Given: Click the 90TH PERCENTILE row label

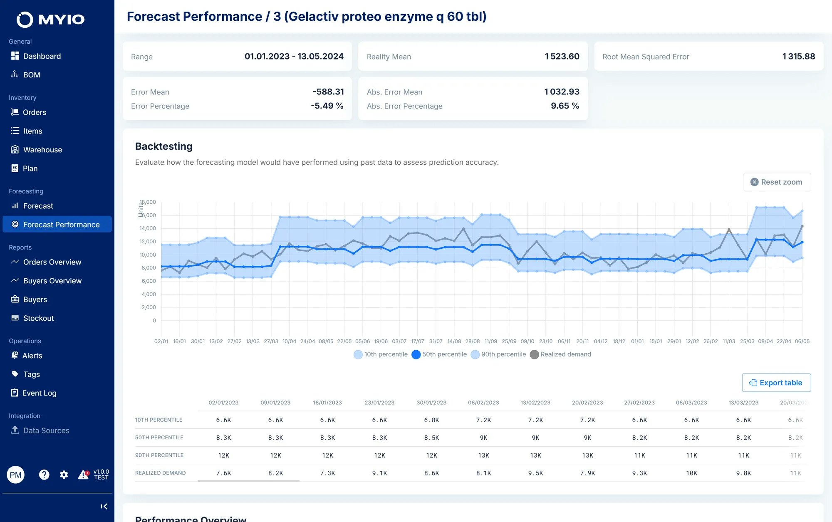Looking at the screenshot, I should pos(159,455).
